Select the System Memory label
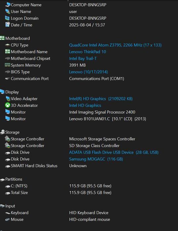This screenshot has height=231, width=178. (26, 65)
